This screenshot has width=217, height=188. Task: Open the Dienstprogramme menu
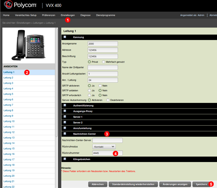coord(106,15)
